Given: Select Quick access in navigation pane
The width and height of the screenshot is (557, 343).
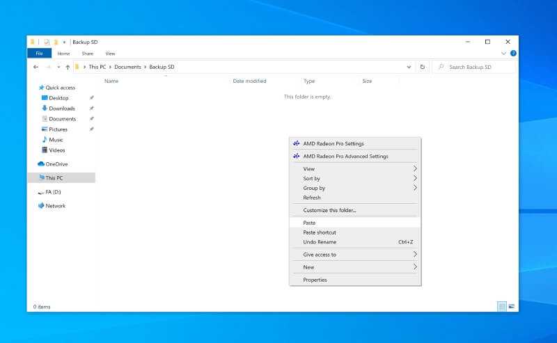Looking at the screenshot, I should (x=61, y=88).
